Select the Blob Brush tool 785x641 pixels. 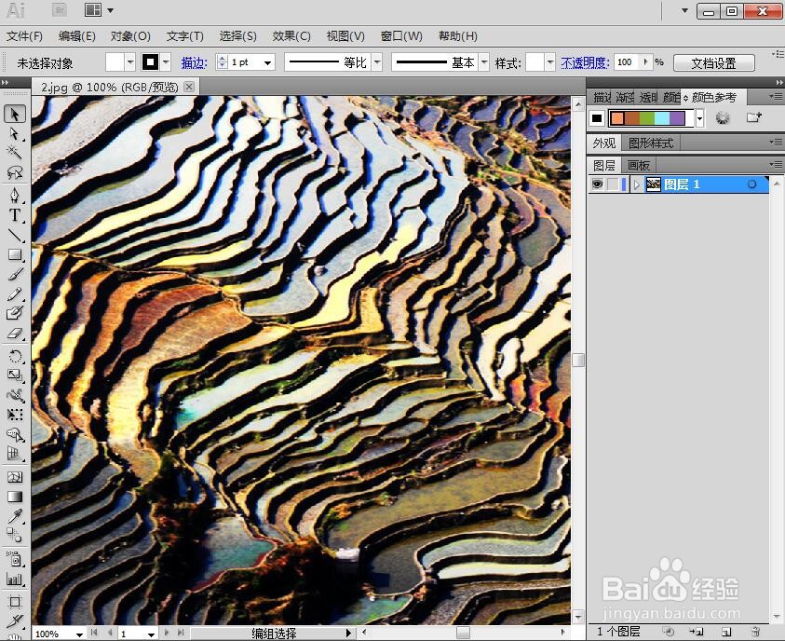click(x=15, y=313)
